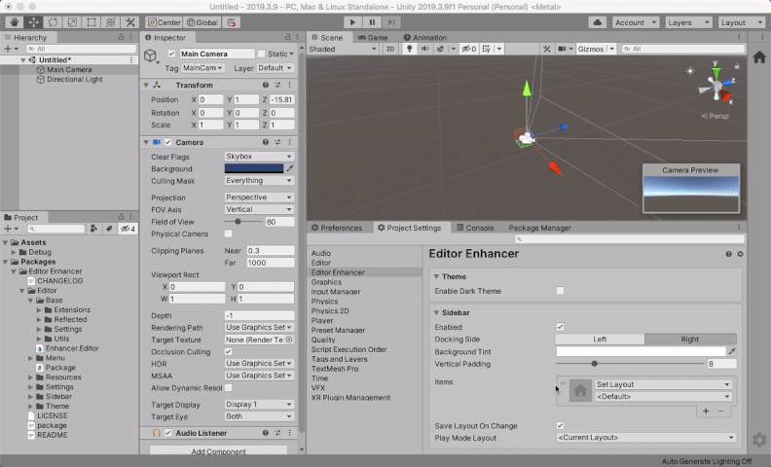
Task: Click Add Component button
Action: click(218, 451)
